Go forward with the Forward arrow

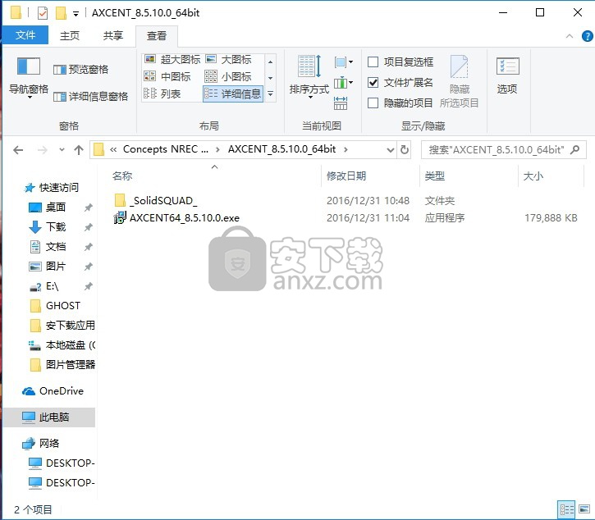pyautogui.click(x=42, y=150)
